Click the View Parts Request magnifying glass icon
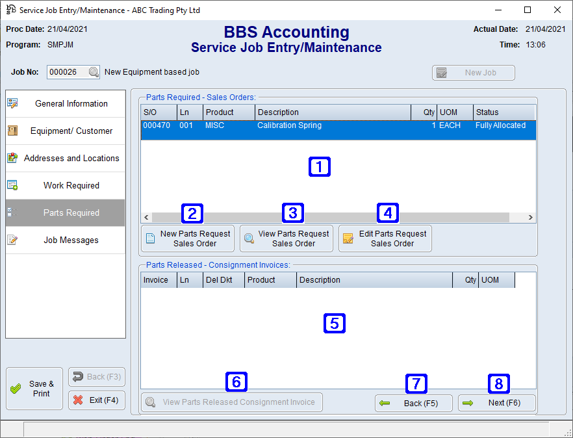 (248, 238)
